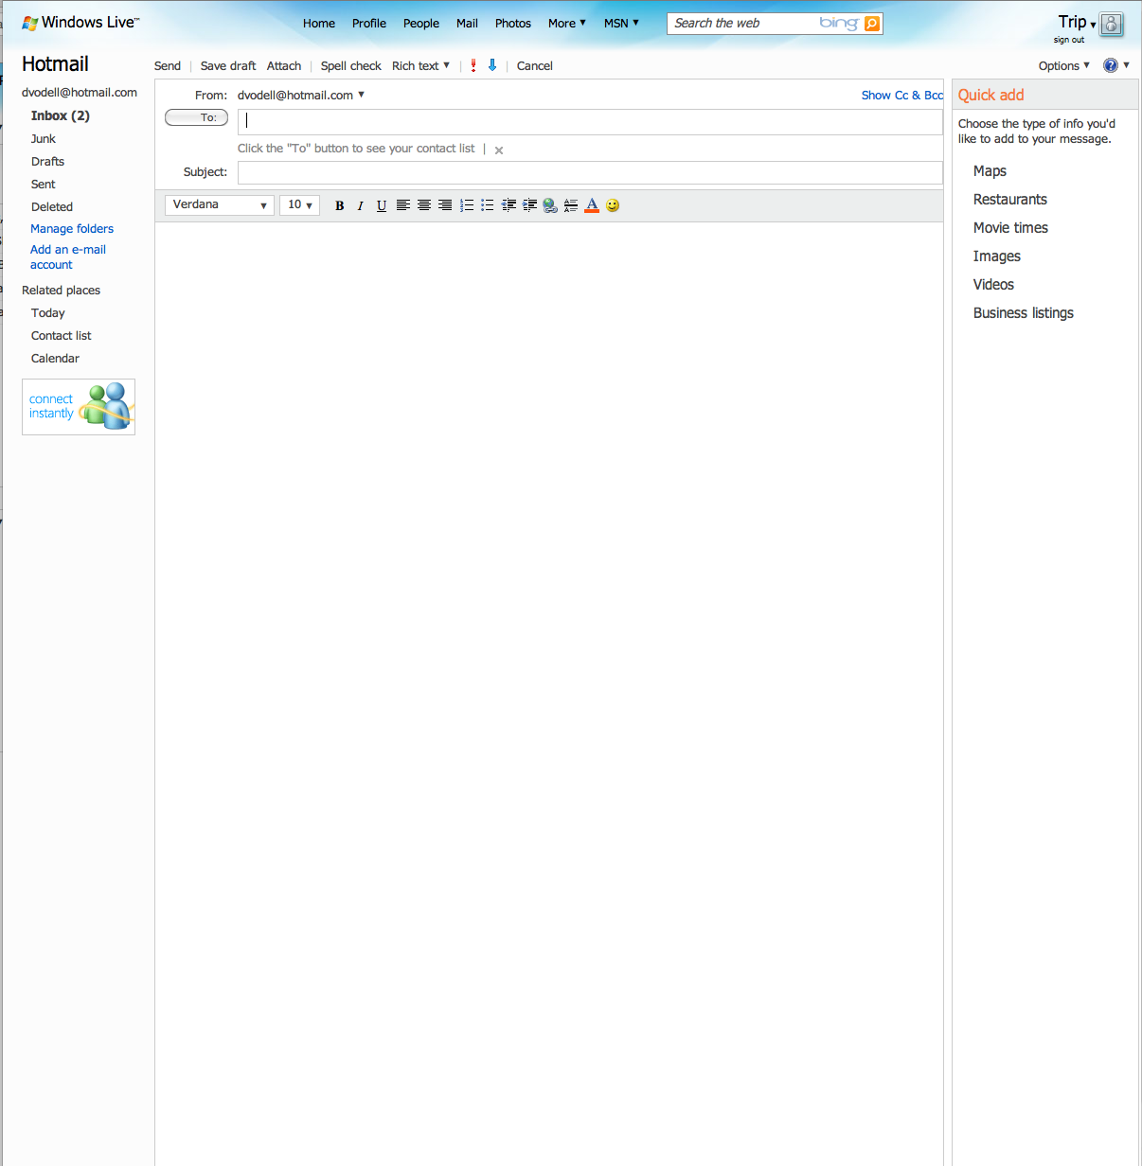1142x1166 pixels.
Task: Toggle italic text formatting
Action: pos(360,205)
